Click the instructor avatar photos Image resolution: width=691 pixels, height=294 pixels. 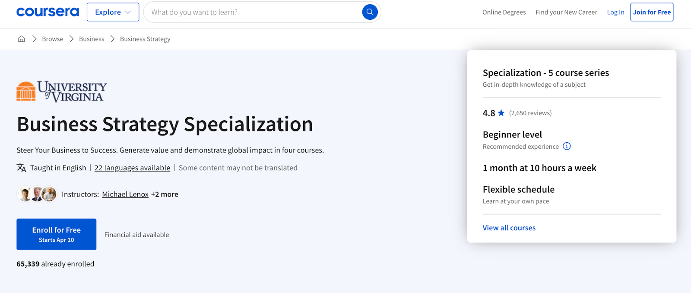pyautogui.click(x=37, y=194)
